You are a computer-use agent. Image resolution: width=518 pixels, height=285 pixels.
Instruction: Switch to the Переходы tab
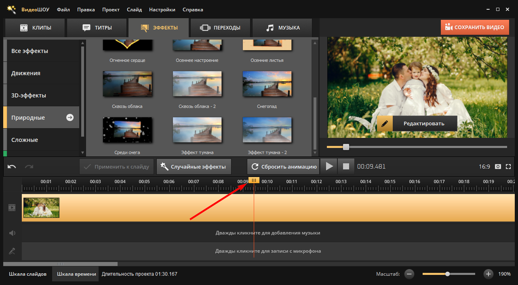pyautogui.click(x=221, y=28)
